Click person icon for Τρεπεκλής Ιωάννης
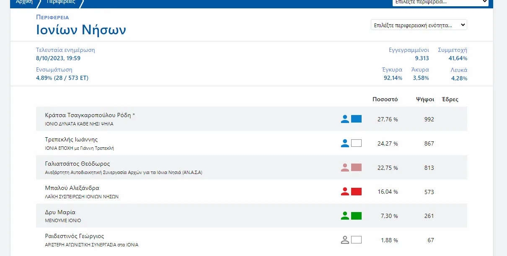The height and width of the screenshot is (256, 507). tap(345, 143)
